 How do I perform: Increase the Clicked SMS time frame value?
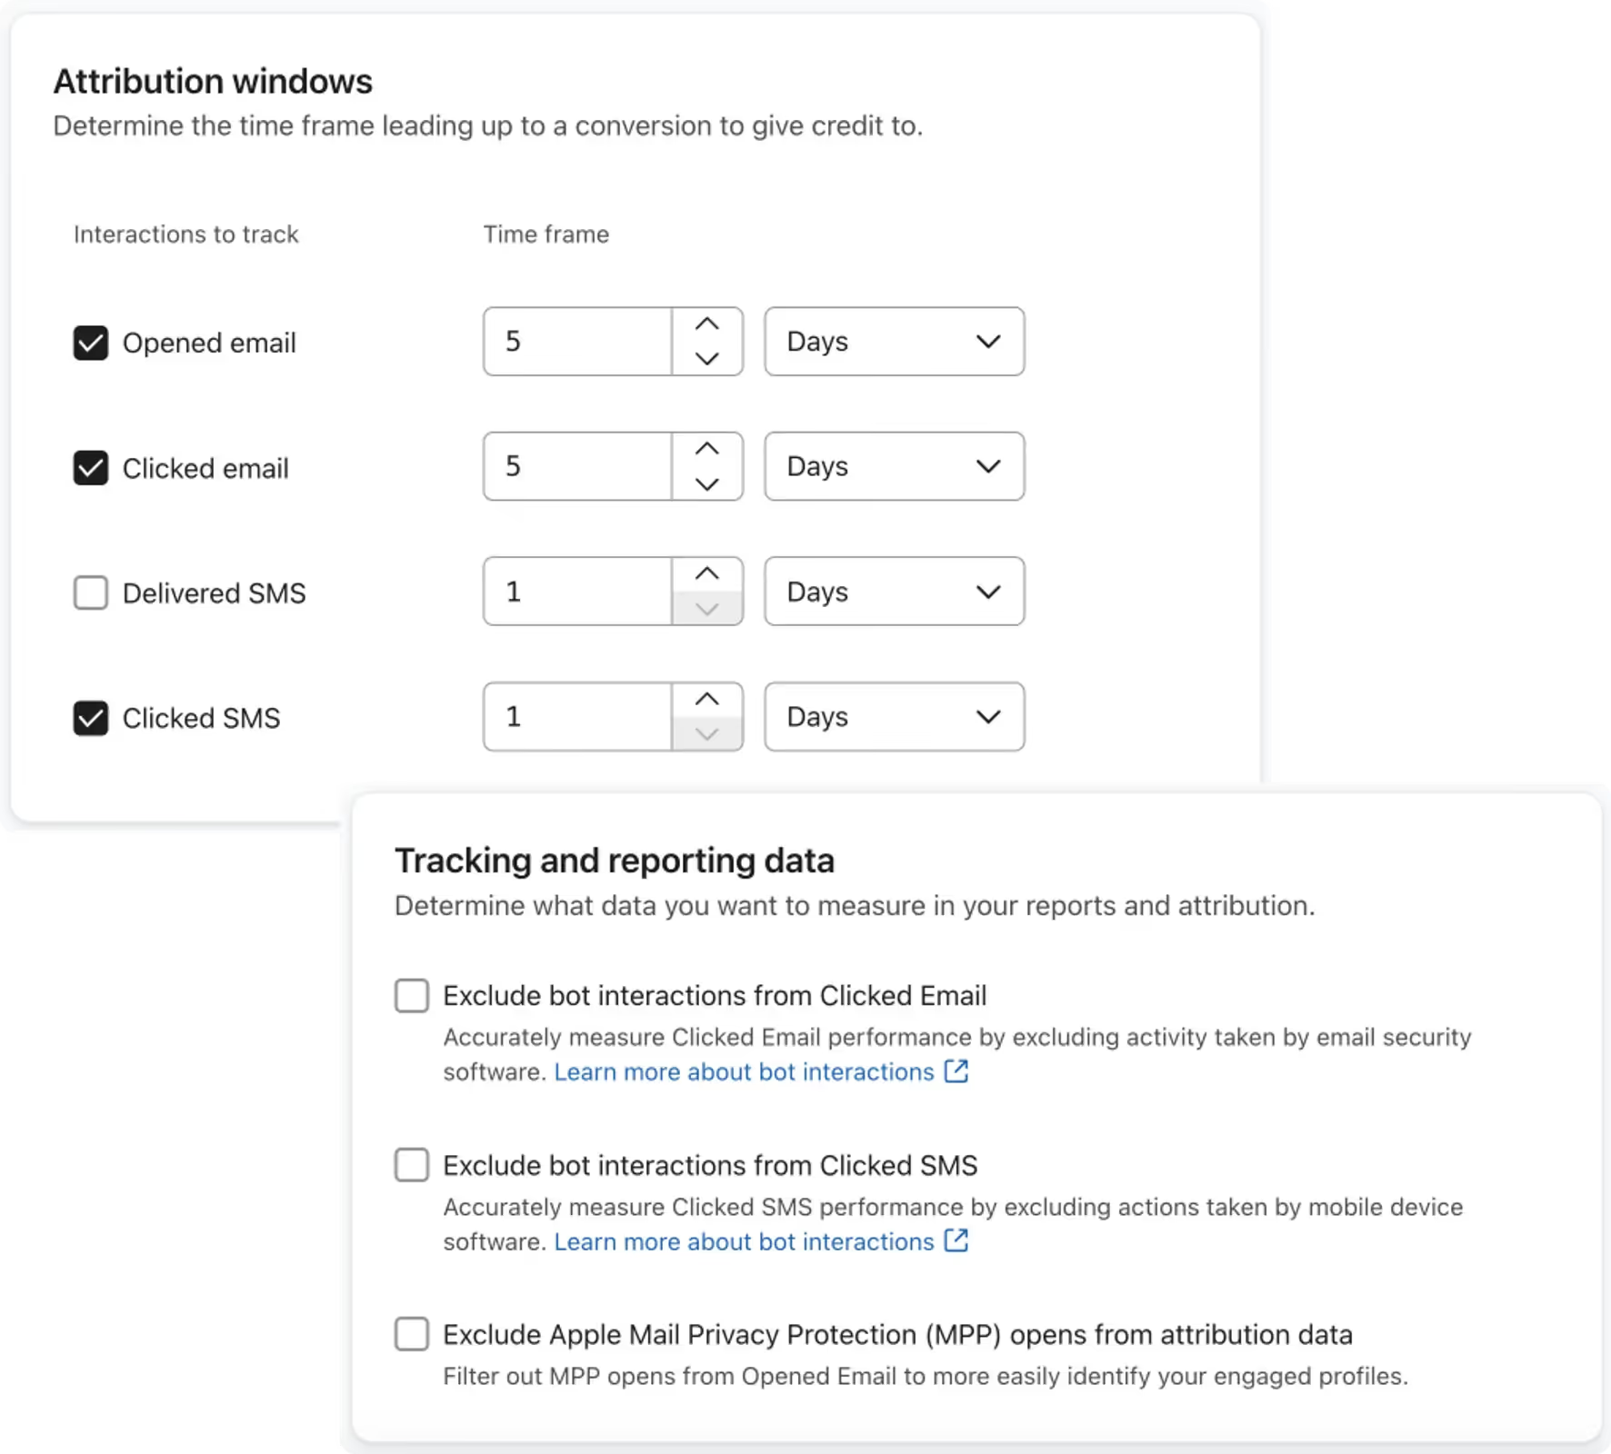coord(707,700)
